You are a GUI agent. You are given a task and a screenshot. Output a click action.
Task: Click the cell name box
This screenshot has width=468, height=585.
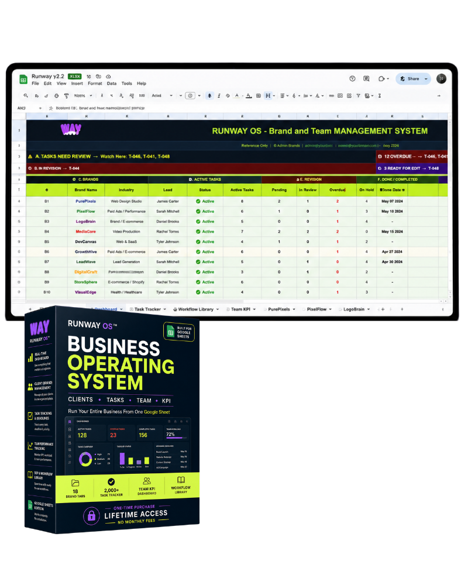(22, 108)
